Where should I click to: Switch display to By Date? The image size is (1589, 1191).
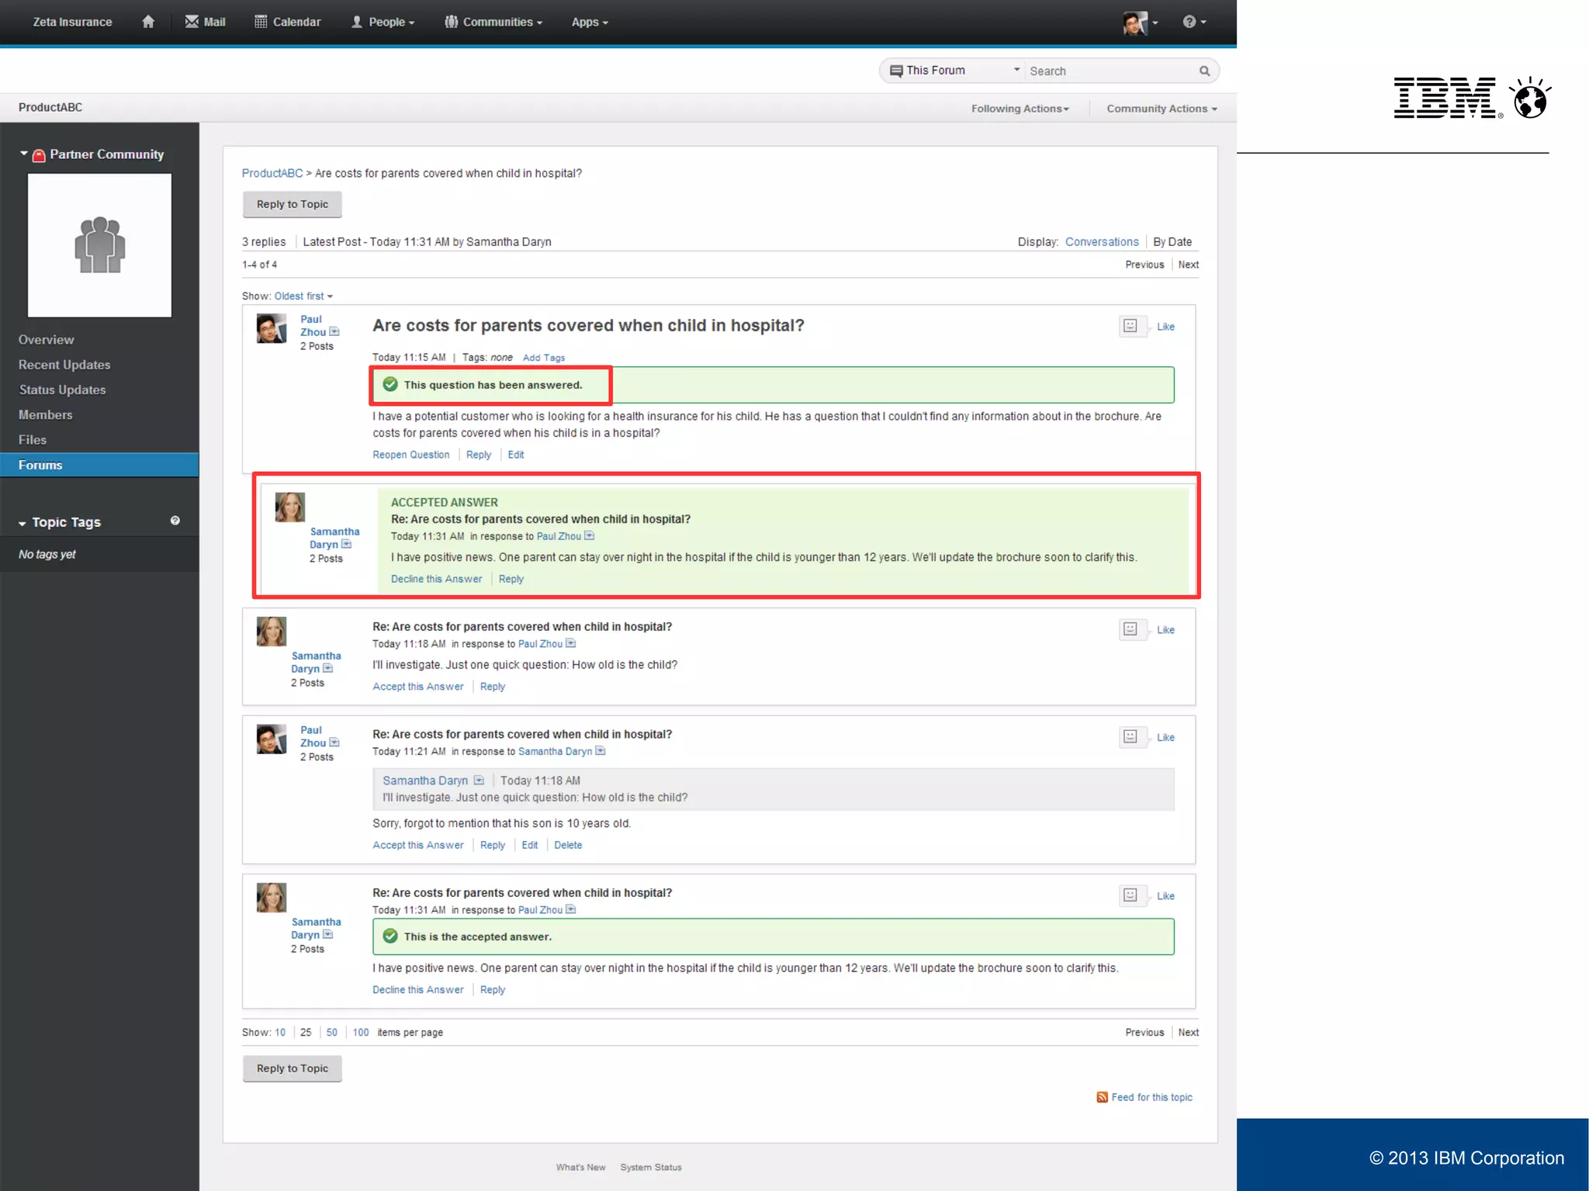tap(1172, 242)
